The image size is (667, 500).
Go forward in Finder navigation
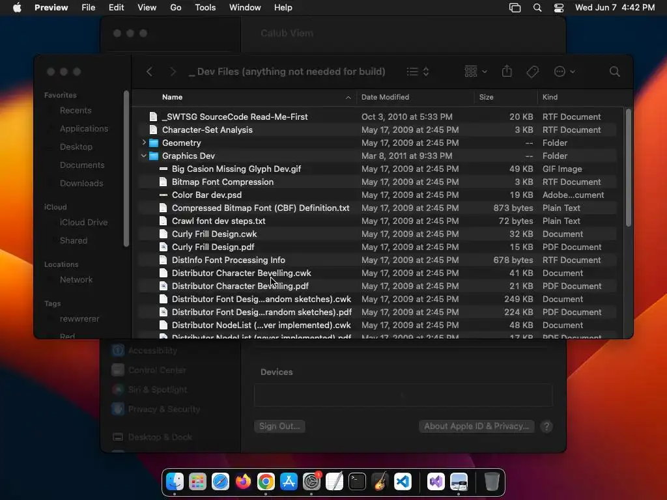(x=173, y=72)
